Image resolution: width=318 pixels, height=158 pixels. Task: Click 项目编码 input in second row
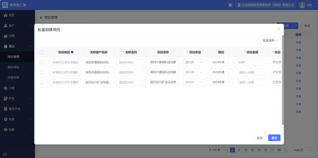(65, 72)
